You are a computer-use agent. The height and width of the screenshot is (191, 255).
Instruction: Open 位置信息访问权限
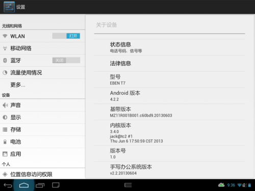tap(42, 174)
